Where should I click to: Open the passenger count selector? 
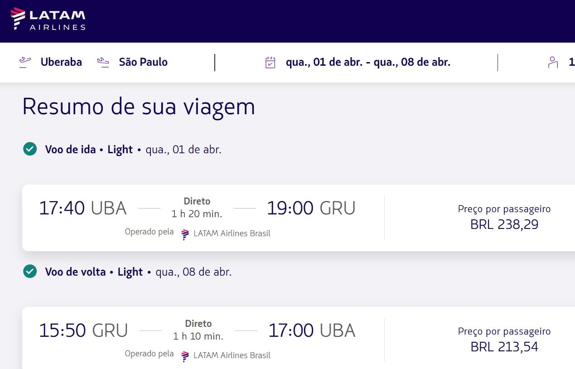571,62
